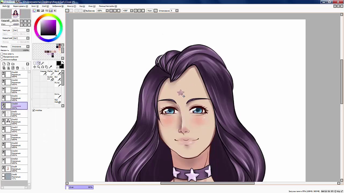Adjust the Непроз-ть opacity slider
The image size is (344, 193).
coord(20,50)
